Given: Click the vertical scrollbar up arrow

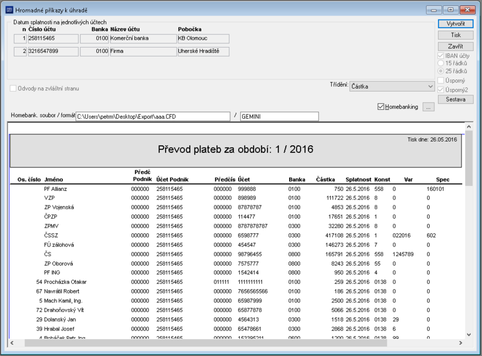Looking at the screenshot, I should 469,126.
